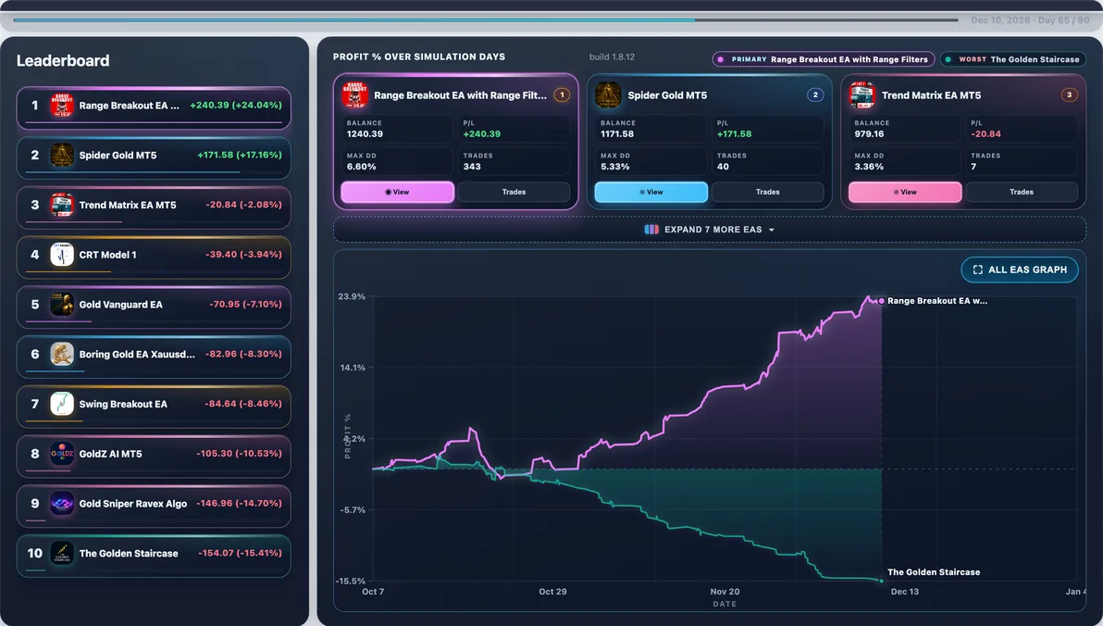
Task: Click Gold Sniper Ravex Algo logo icon
Action: coord(62,504)
